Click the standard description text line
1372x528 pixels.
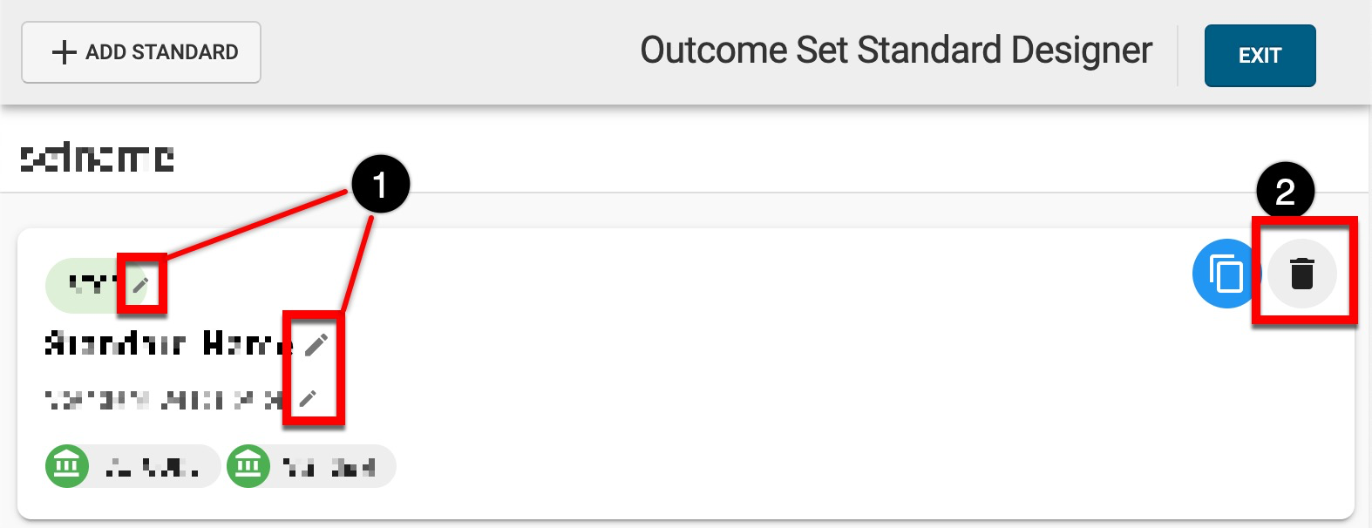click(164, 400)
